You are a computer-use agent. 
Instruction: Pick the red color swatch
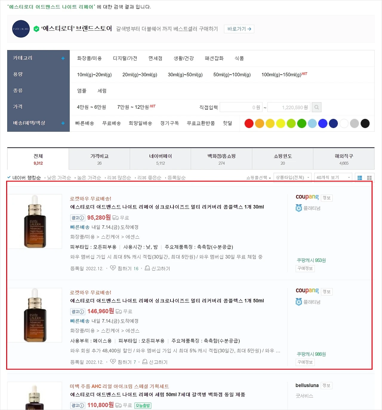click(249, 123)
